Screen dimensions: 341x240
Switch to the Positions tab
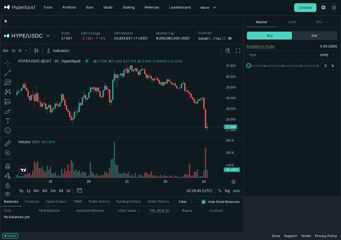32,201
